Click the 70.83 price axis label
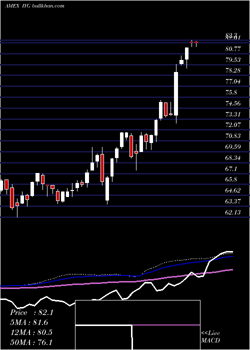This screenshot has width=250, height=350. (233, 136)
